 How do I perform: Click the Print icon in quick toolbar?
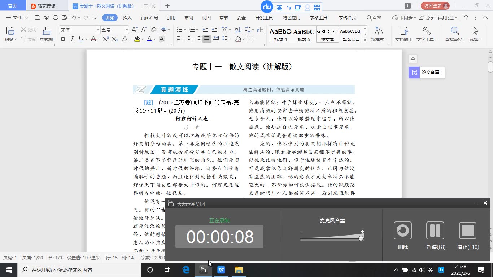[56, 18]
